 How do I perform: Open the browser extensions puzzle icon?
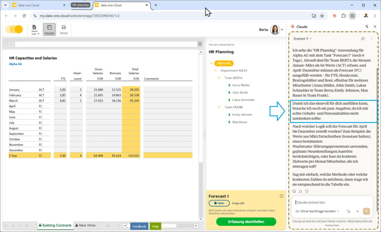[343, 16]
